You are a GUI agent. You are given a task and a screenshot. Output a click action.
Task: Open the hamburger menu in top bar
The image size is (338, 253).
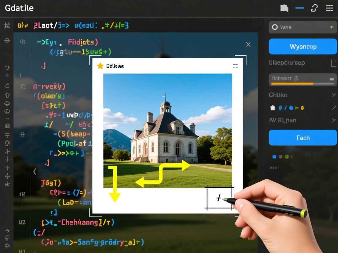tap(329, 8)
